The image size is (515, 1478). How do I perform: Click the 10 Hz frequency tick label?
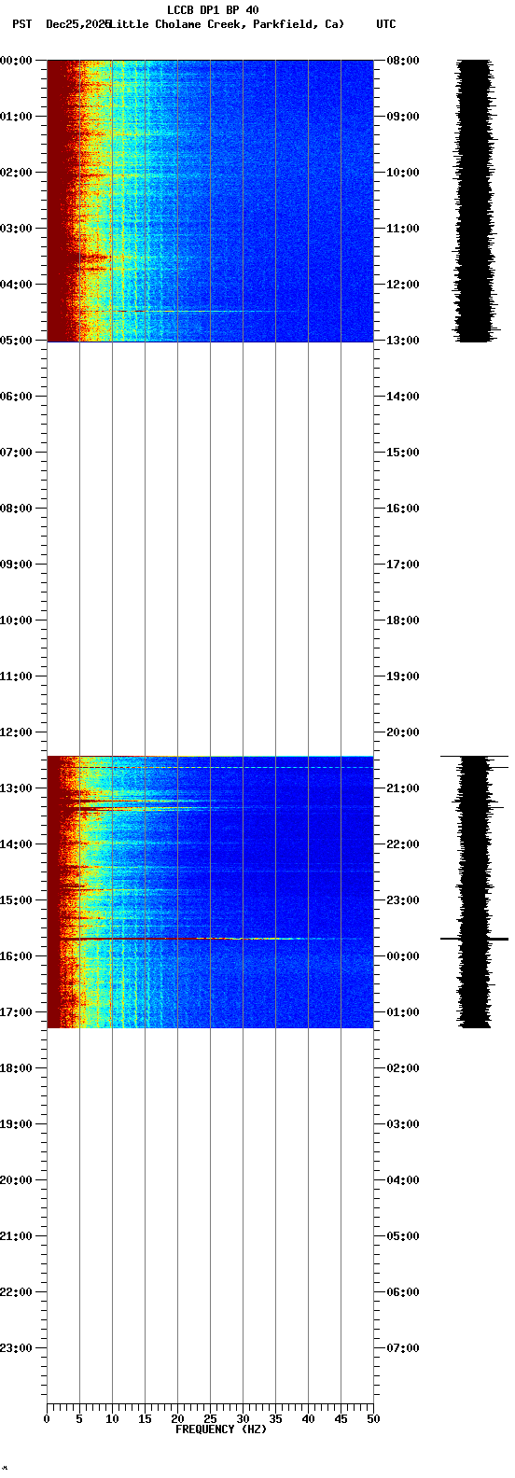(x=112, y=1419)
